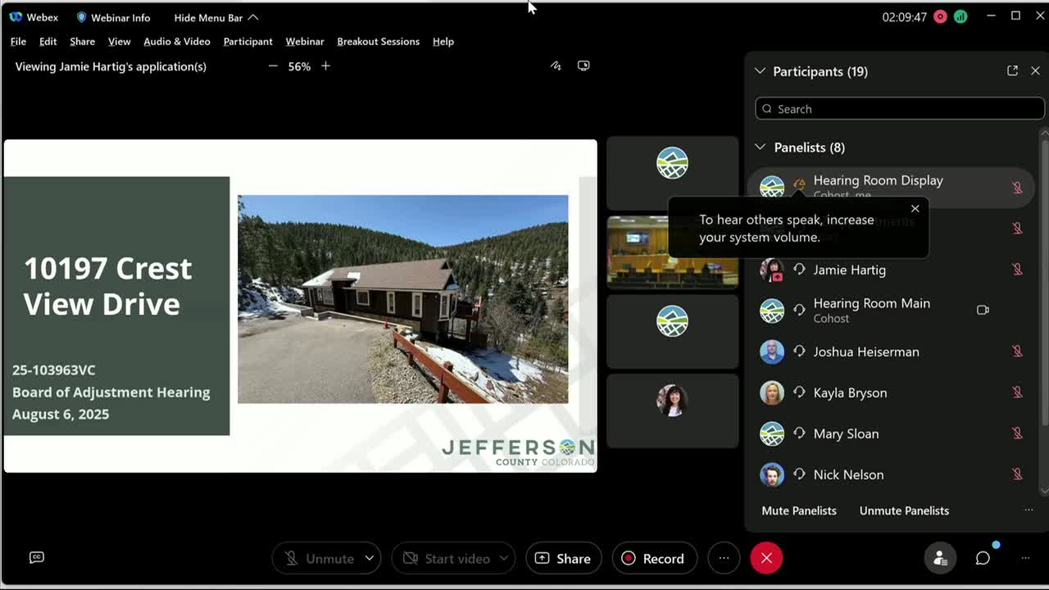Click the Record button

click(x=654, y=558)
